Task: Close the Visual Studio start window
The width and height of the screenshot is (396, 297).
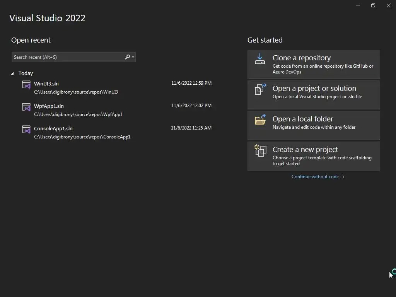Action: [388, 5]
